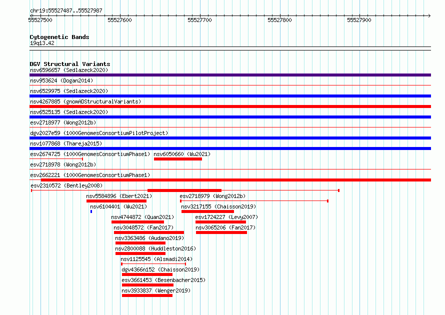
Task: Click the 55527500 ruler position label
Action: tap(40, 20)
